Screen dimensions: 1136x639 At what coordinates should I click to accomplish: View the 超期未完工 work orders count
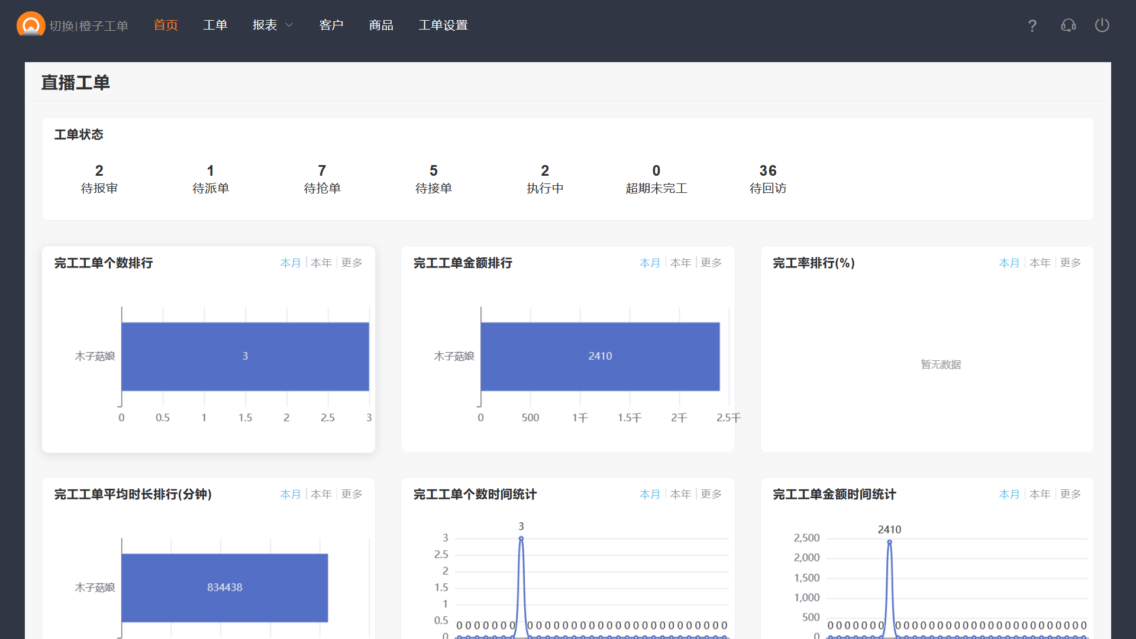[657, 179]
